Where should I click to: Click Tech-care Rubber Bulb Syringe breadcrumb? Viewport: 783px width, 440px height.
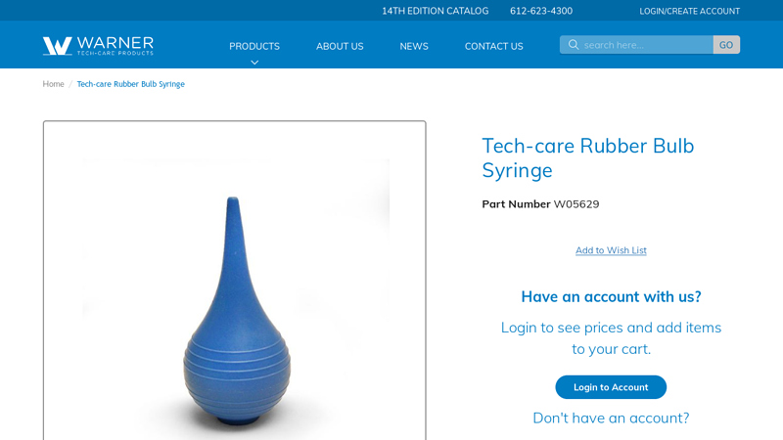[x=131, y=84]
